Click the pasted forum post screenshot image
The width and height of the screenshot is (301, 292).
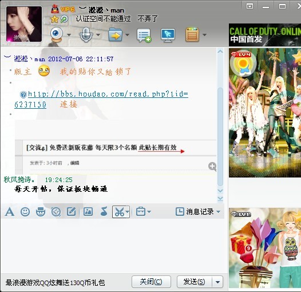tap(116, 147)
